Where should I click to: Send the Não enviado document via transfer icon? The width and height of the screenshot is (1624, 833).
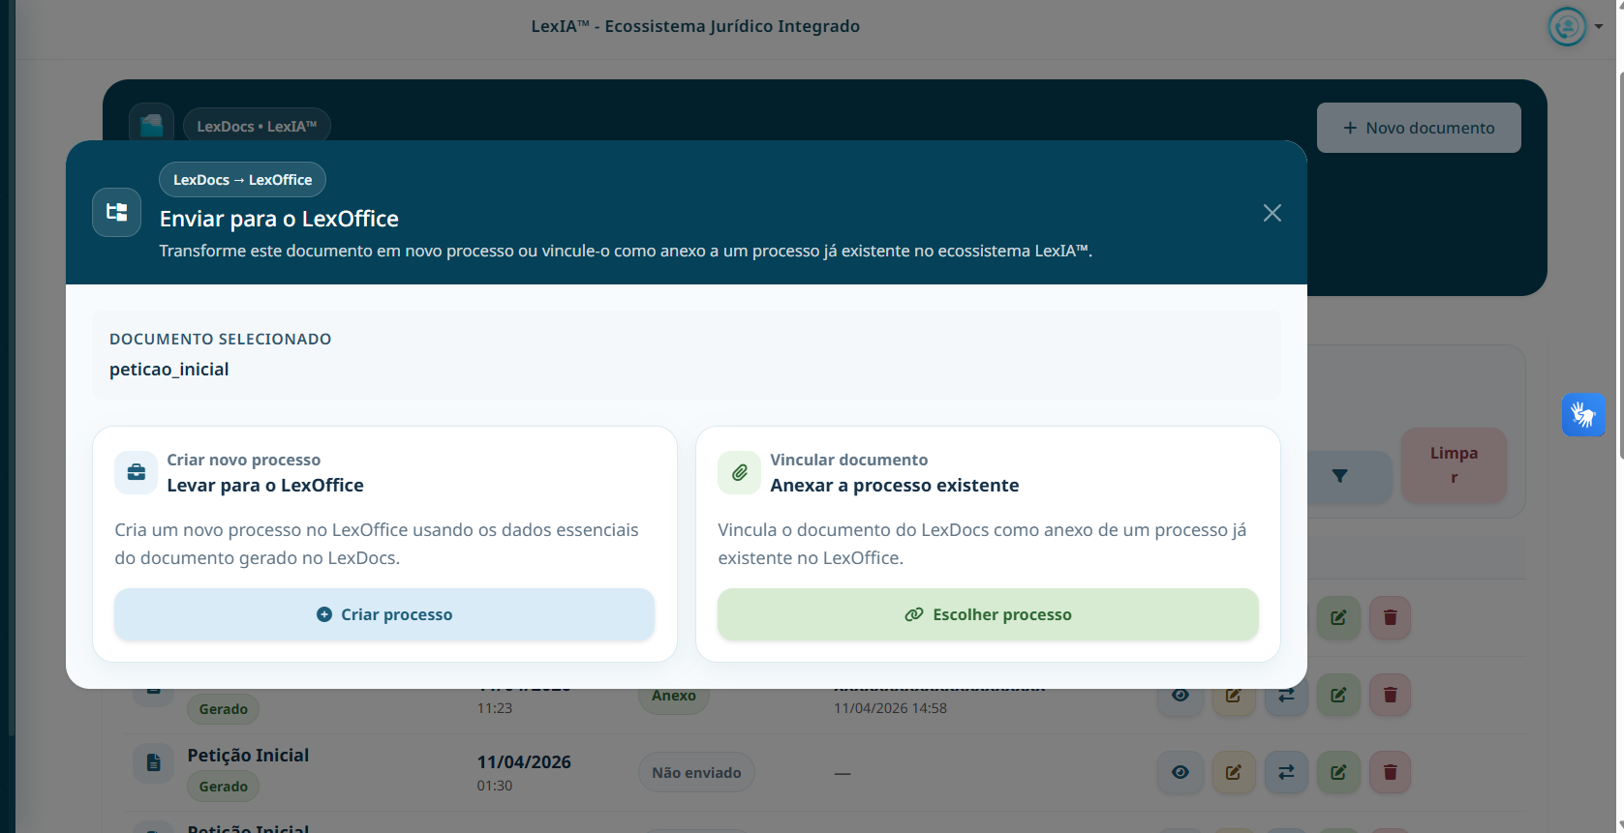[x=1286, y=772]
